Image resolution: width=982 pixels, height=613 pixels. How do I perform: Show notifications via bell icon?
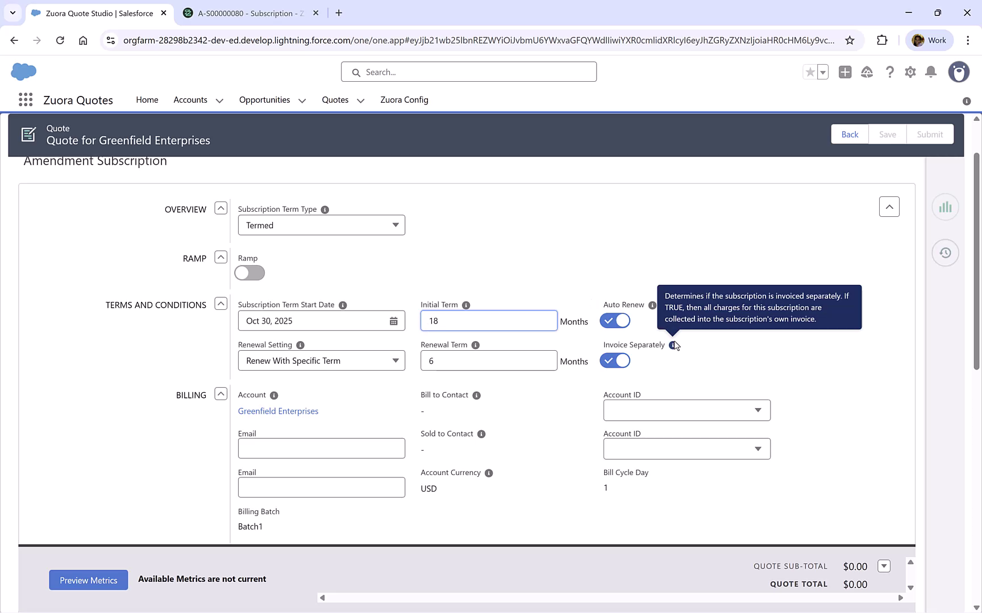(930, 72)
